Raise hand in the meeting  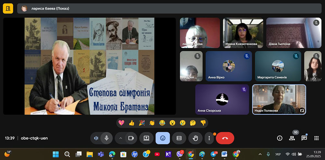(x=195, y=138)
